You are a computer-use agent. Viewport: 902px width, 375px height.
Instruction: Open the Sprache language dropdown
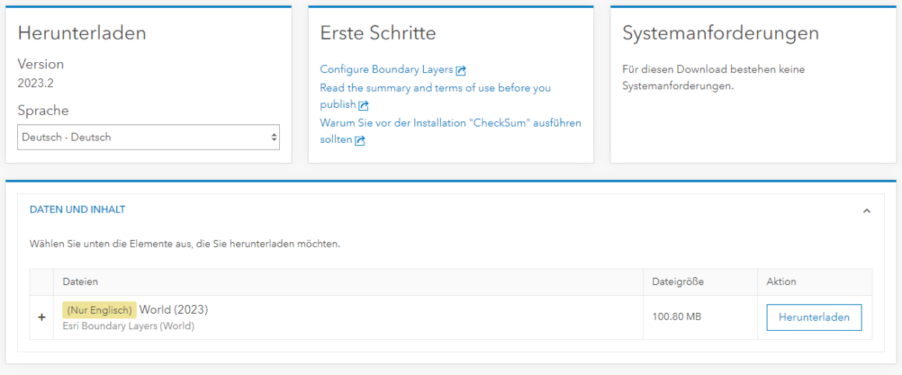pyautogui.click(x=149, y=137)
